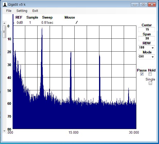Toggle the Pause checkbox
Screen dimensions: 159x144
point(142,74)
